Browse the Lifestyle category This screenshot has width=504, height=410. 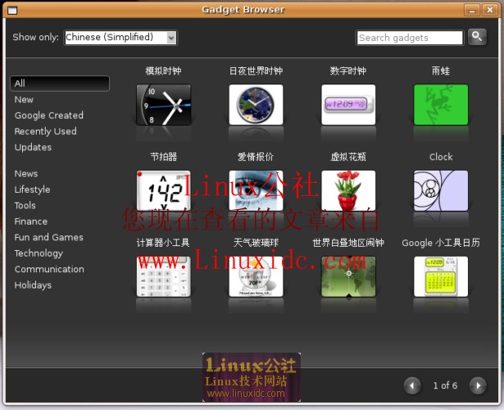pyautogui.click(x=32, y=189)
